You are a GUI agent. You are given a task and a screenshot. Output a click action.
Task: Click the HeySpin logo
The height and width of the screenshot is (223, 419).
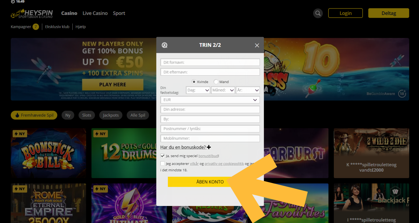32,13
